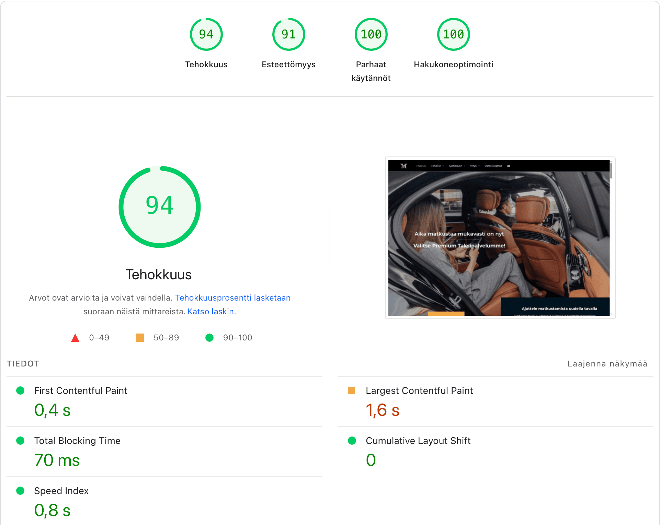Click the Tehokkuus 94 score gauge at top
Viewport: 660px width, 525px height.
tap(206, 34)
